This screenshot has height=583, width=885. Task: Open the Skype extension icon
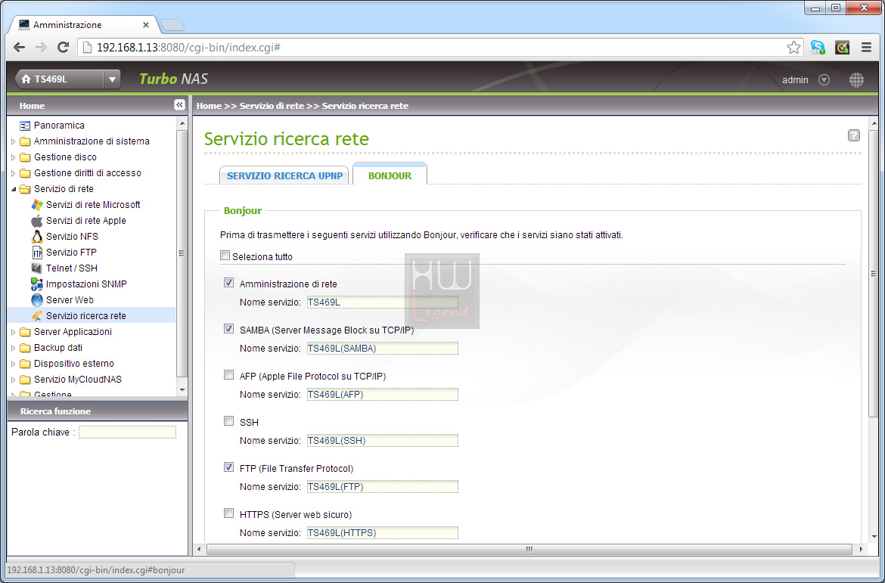[x=818, y=48]
